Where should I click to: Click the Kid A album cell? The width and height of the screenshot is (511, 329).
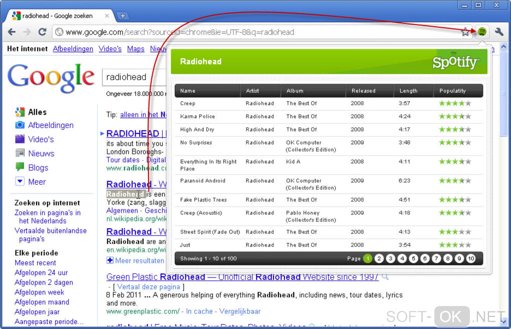[293, 161]
